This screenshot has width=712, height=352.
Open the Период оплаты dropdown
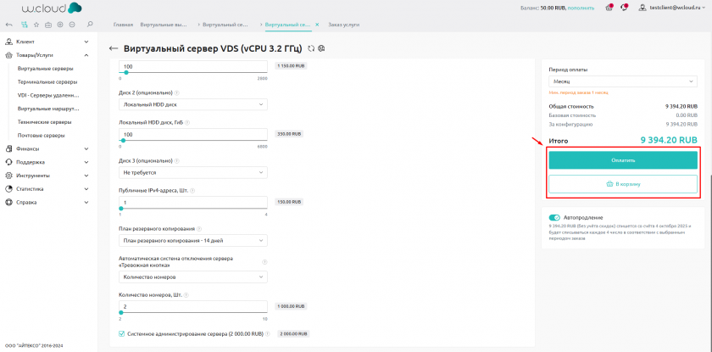point(622,81)
